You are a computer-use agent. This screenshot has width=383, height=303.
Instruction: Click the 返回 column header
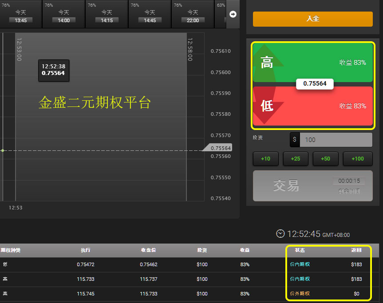coord(356,250)
